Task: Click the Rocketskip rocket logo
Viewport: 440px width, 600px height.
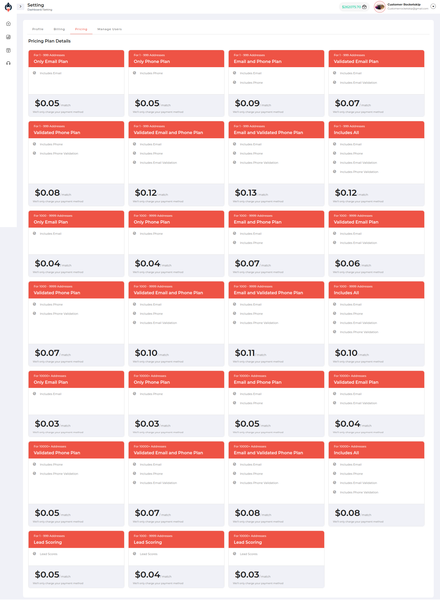Action: point(8,7)
